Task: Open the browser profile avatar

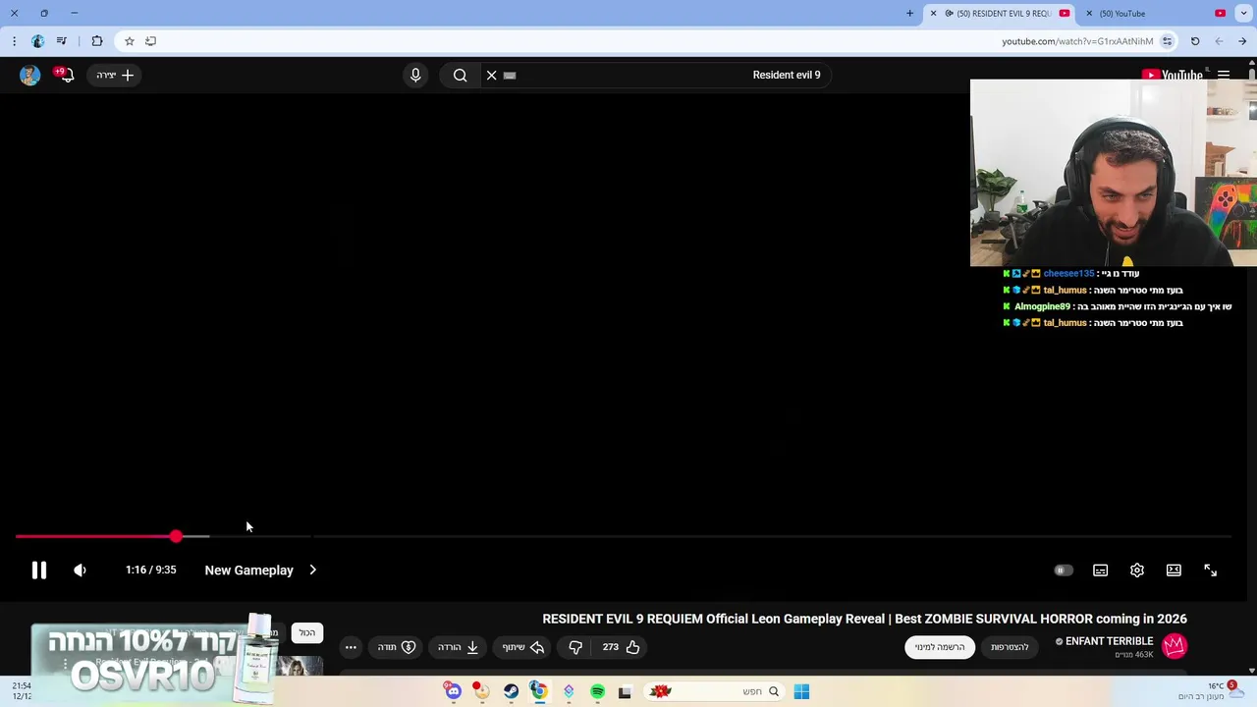Action: point(37,41)
